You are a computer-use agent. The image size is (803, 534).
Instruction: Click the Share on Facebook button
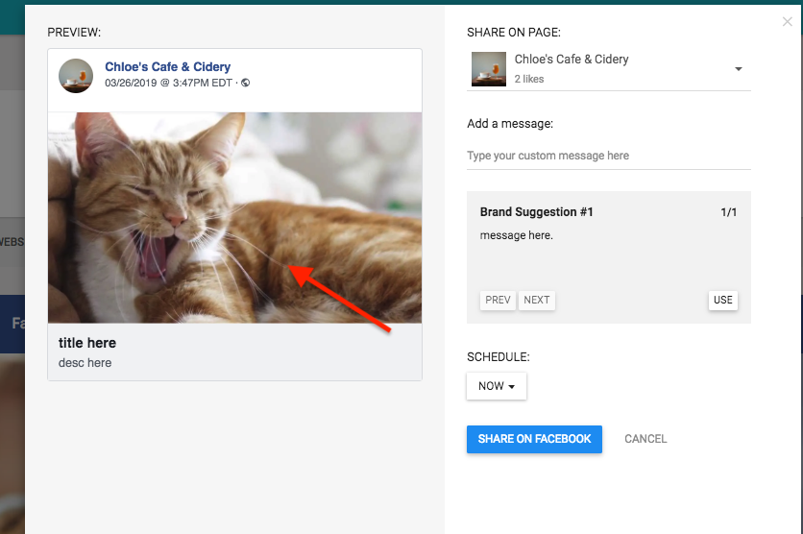[x=534, y=439]
